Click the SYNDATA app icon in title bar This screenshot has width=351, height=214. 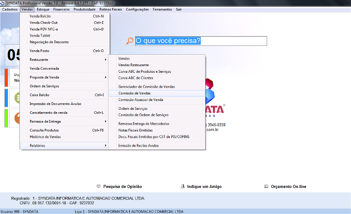3,3
